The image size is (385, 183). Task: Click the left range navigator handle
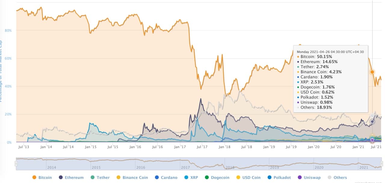16,163
